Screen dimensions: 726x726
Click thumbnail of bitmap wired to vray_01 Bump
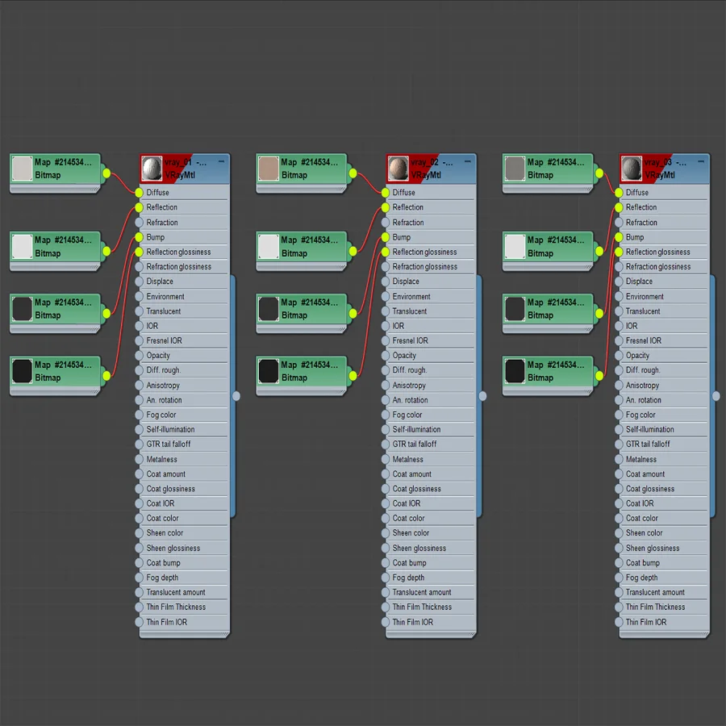pyautogui.click(x=22, y=308)
